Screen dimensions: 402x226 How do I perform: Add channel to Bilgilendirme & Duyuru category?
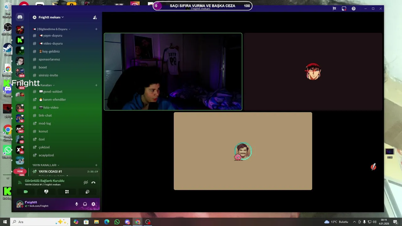click(x=96, y=29)
